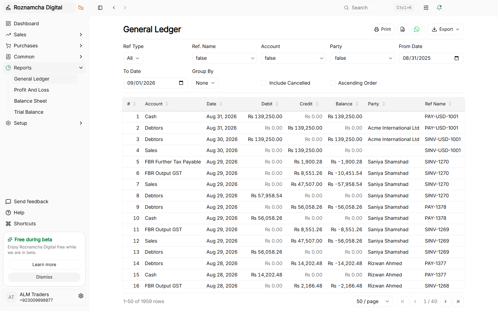Screen dimensions: 498x311
Task: Go to previous page of results
Action: [x=415, y=301]
